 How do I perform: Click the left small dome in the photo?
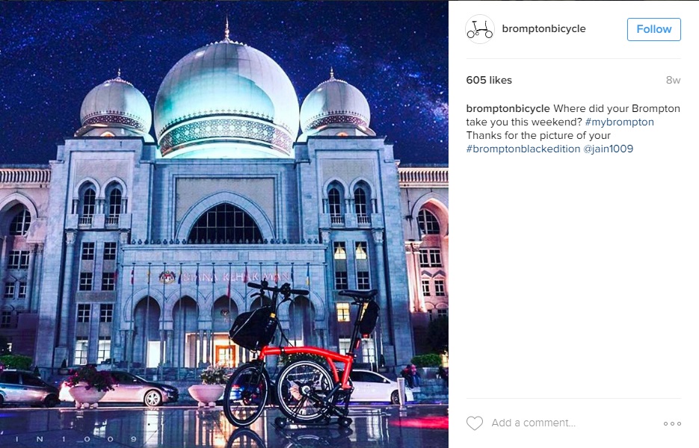tap(116, 105)
